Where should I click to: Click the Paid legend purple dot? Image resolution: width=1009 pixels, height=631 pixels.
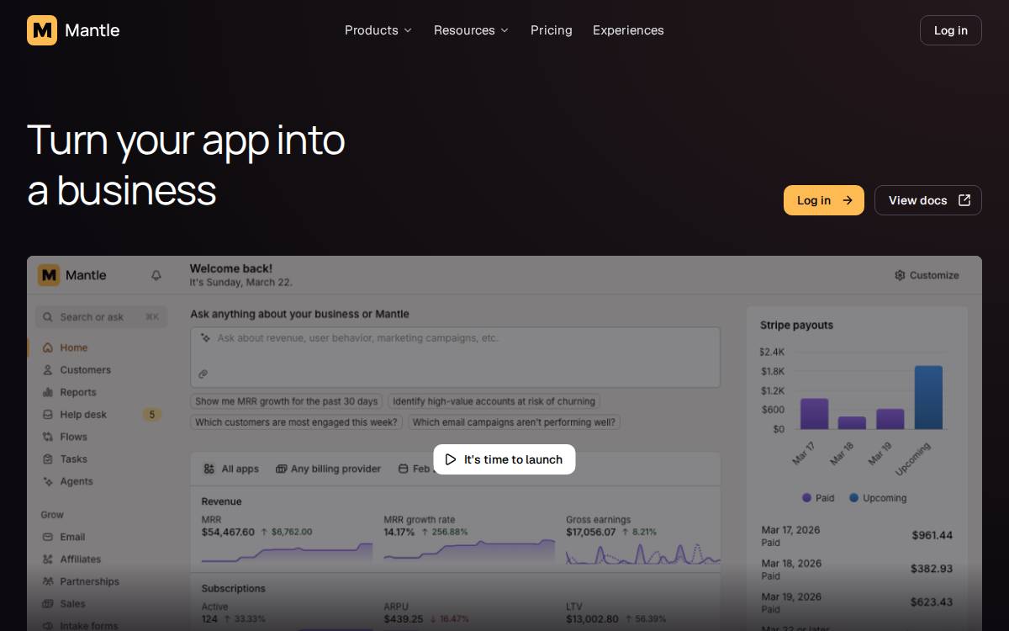807,498
